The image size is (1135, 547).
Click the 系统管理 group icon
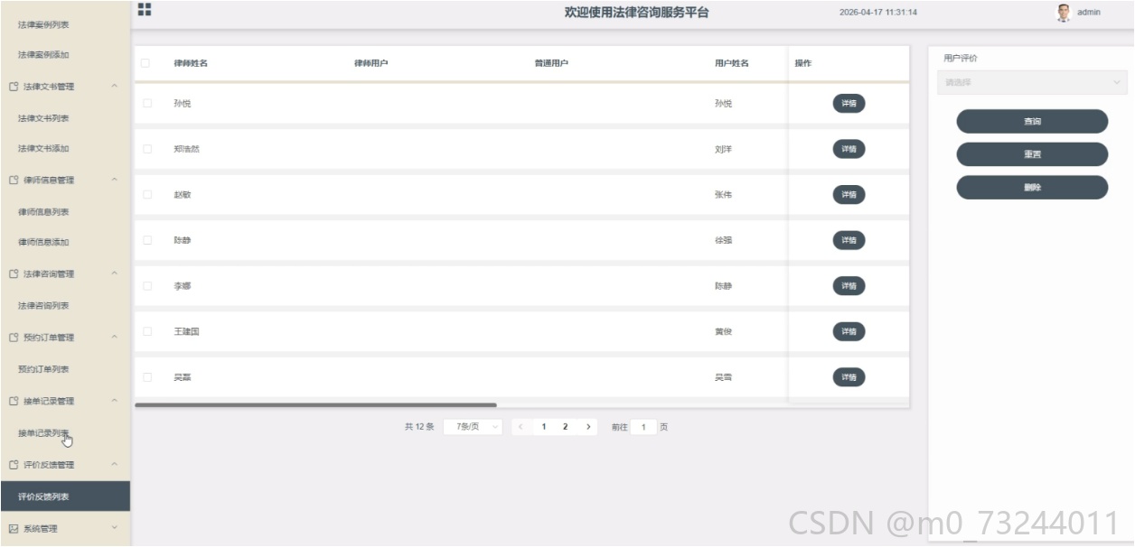[14, 529]
